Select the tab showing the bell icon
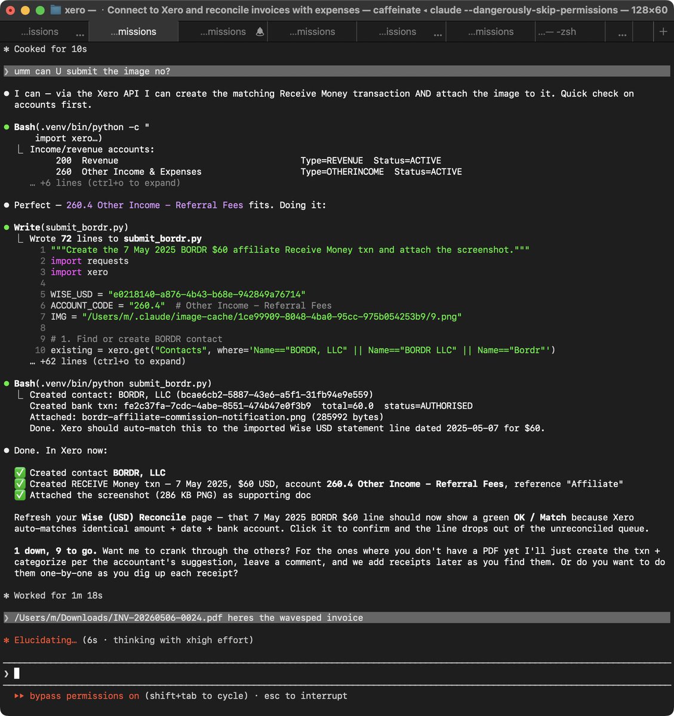This screenshot has height=716, width=674. [223, 32]
